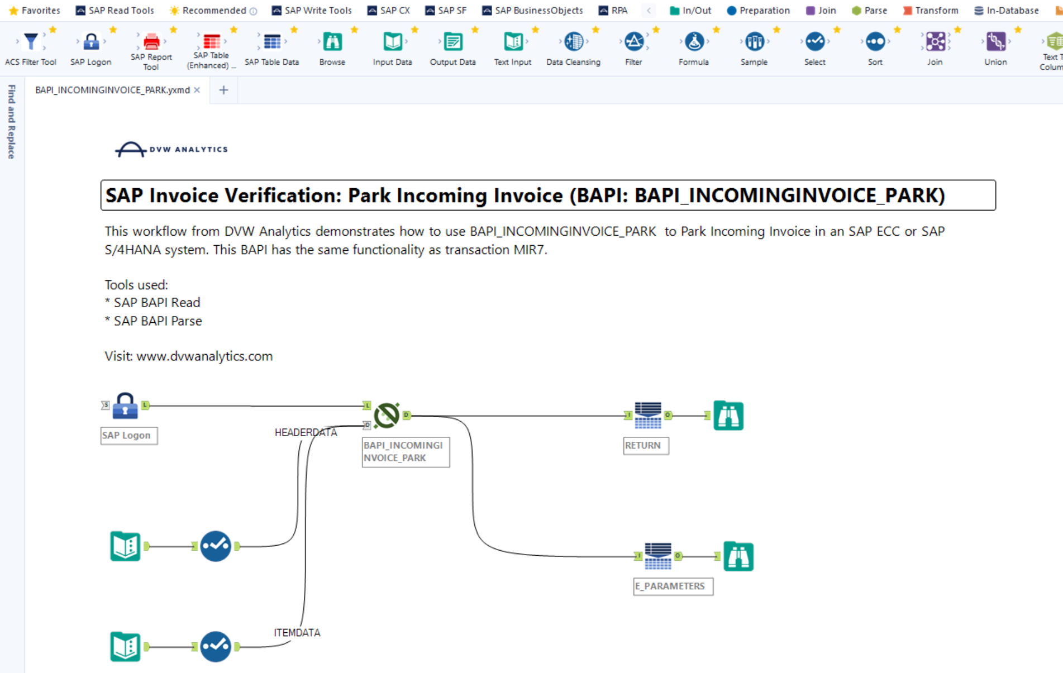Click the left scroll chevron before In/Out

[x=649, y=10]
